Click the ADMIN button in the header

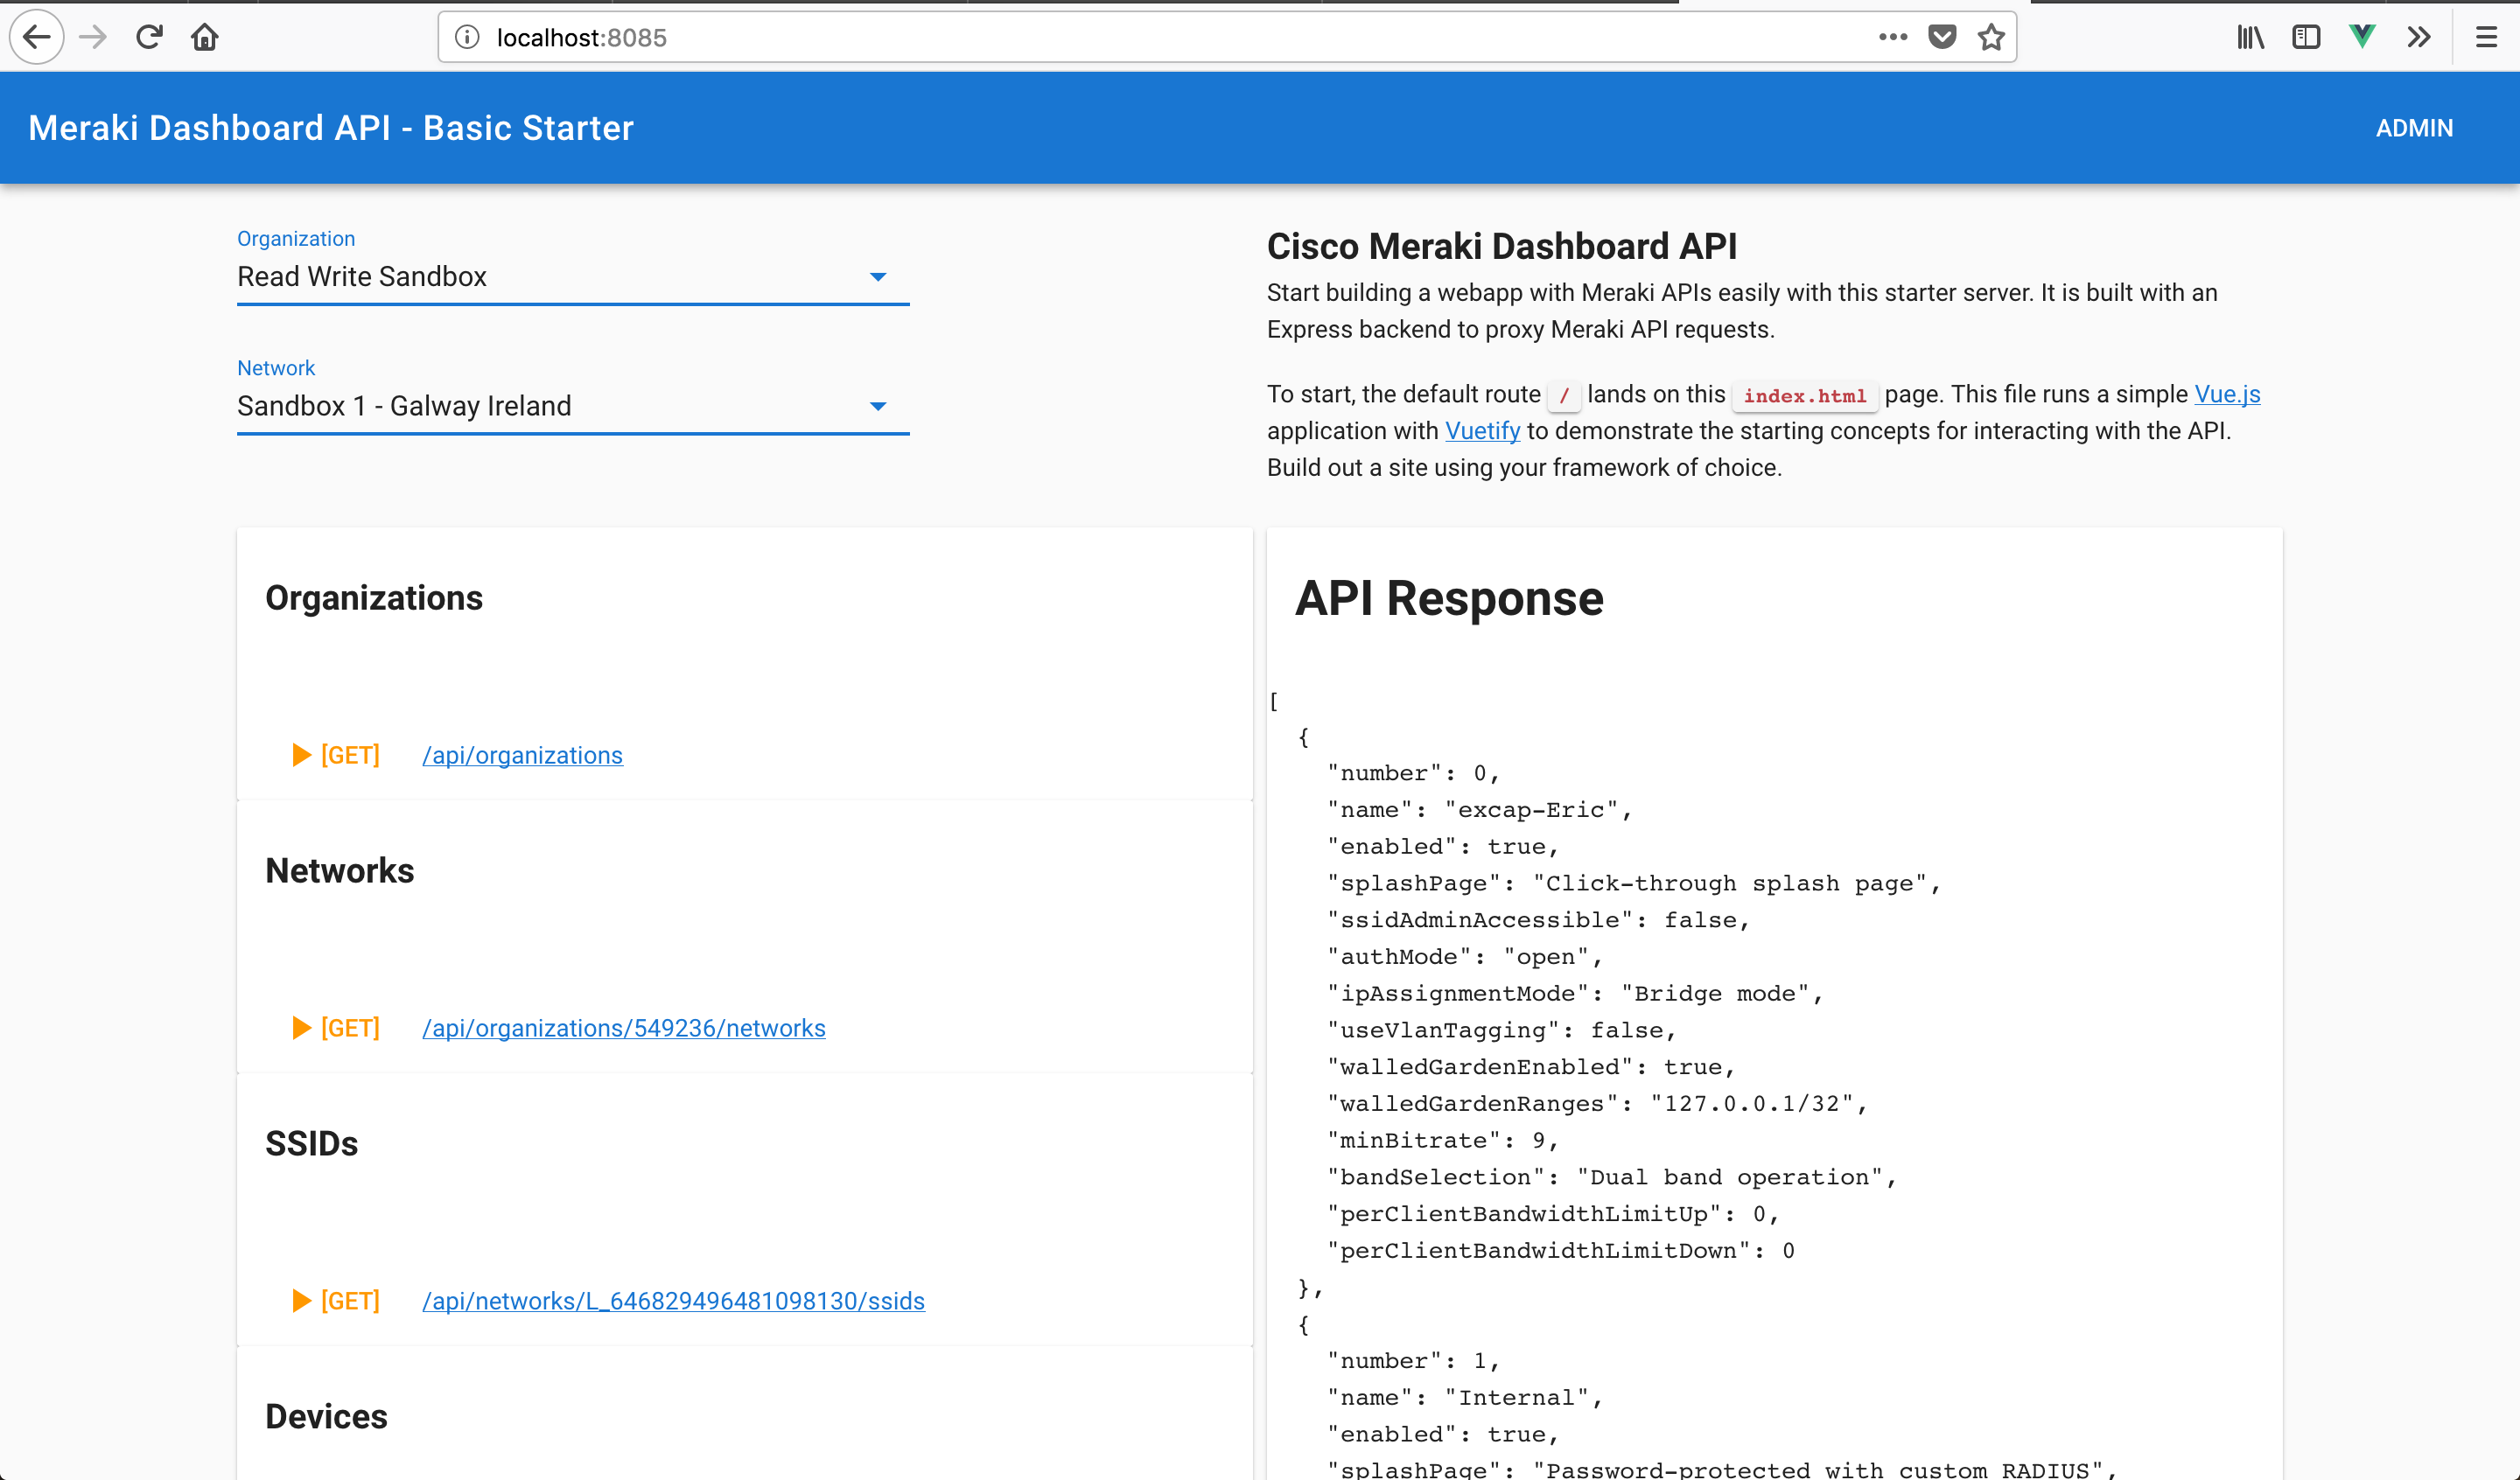point(2413,128)
